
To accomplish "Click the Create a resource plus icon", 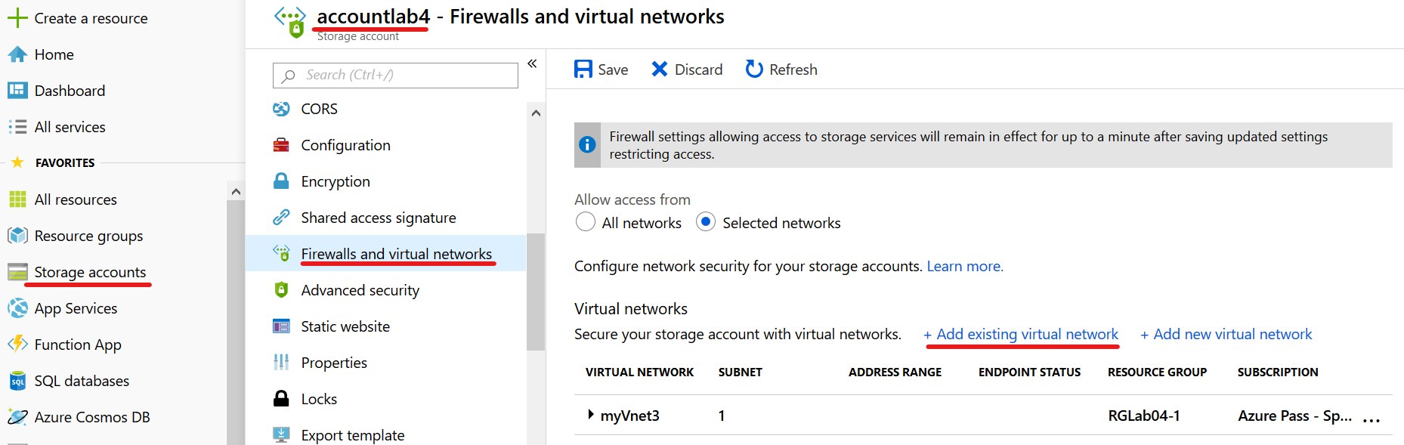I will tap(17, 18).
